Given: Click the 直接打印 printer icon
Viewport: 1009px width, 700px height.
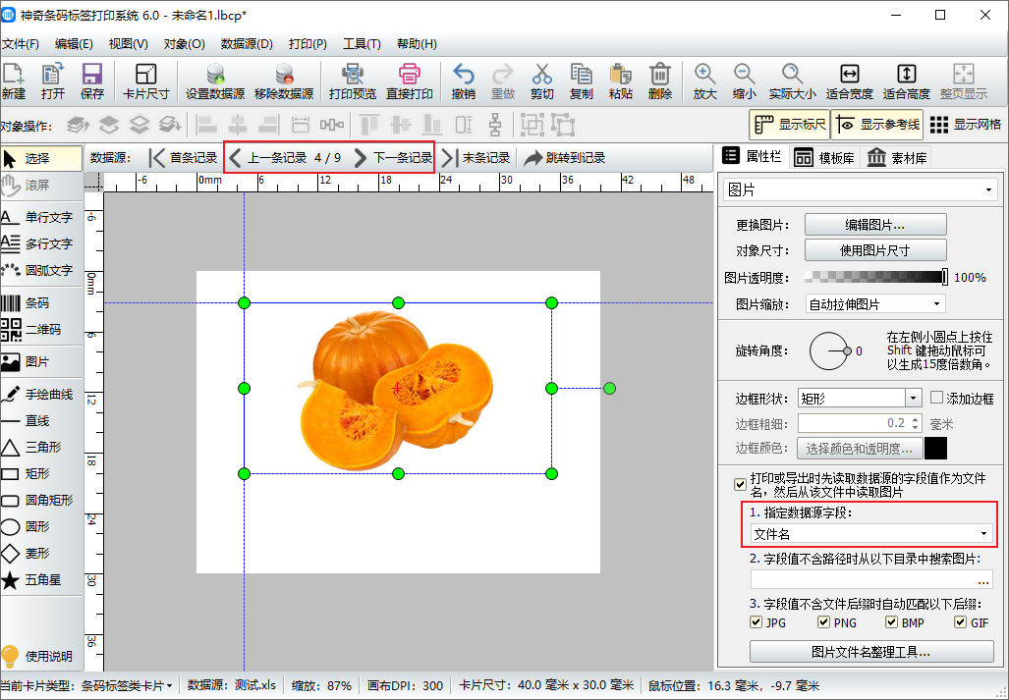Looking at the screenshot, I should tap(409, 81).
